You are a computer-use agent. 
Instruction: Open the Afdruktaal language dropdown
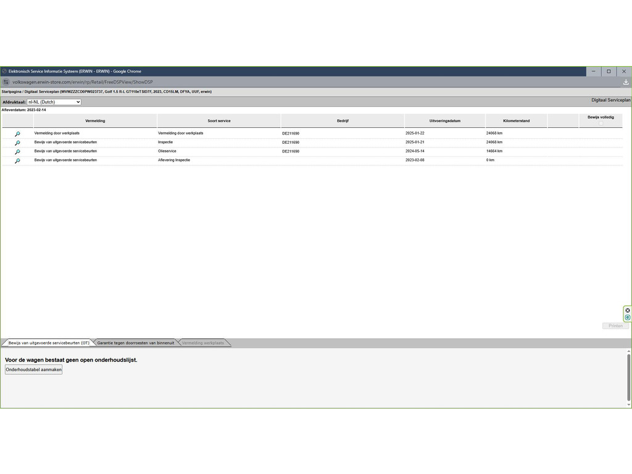tap(54, 102)
